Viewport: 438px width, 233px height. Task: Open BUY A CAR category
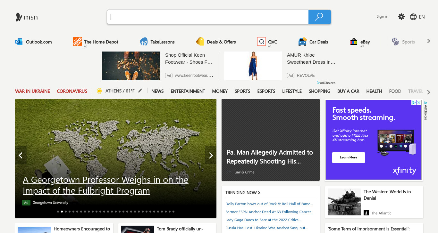coord(348,91)
